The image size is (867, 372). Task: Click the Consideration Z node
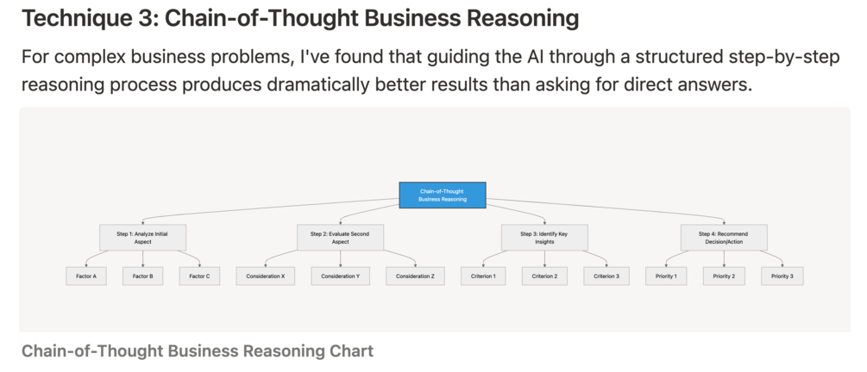click(x=415, y=276)
